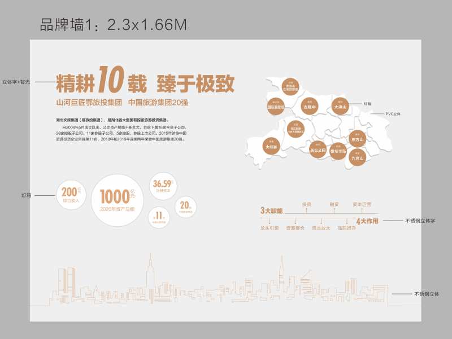Click the 品牌墙1：2.3x1.66M title text
452x339 pixels.
[x=112, y=23]
